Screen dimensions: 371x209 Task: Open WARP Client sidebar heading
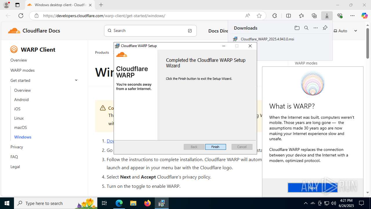pyautogui.click(x=33, y=50)
